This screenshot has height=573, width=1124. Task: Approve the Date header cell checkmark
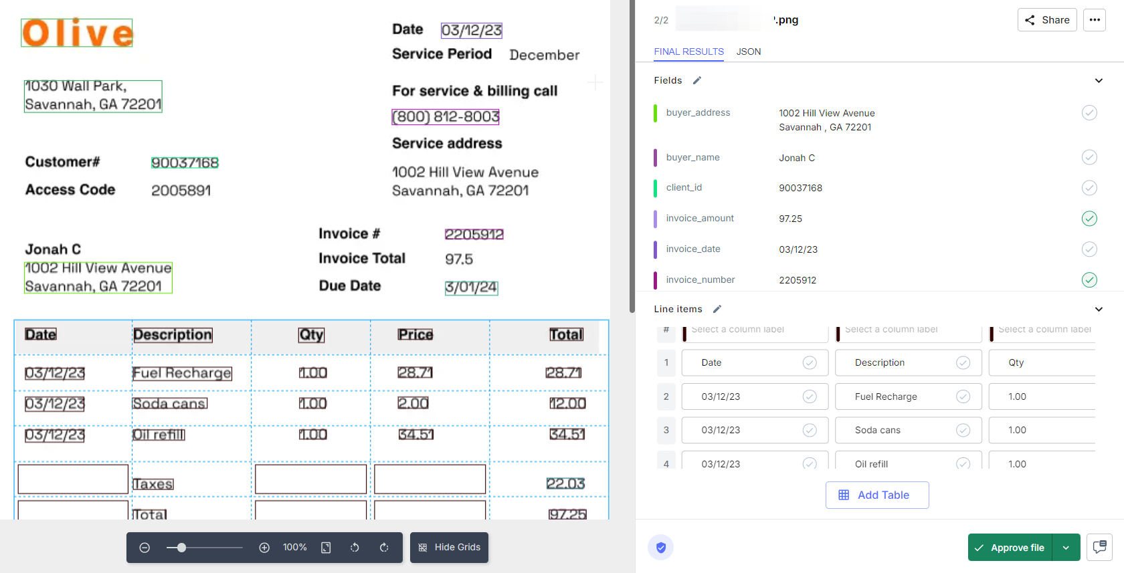click(x=810, y=362)
